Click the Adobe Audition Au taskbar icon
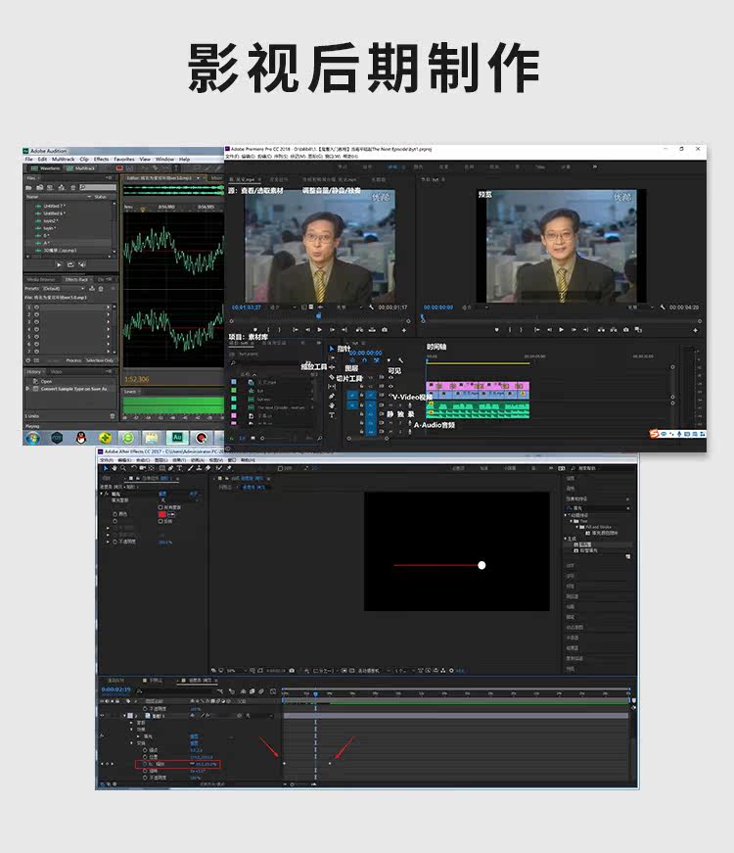 (x=177, y=438)
